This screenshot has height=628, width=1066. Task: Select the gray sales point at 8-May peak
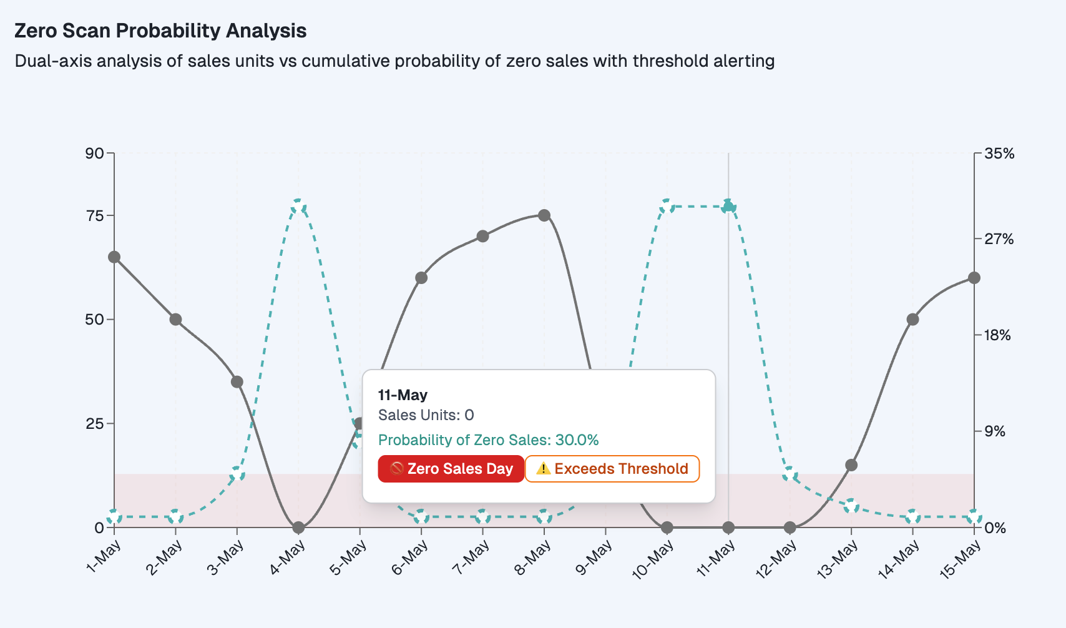coord(544,215)
